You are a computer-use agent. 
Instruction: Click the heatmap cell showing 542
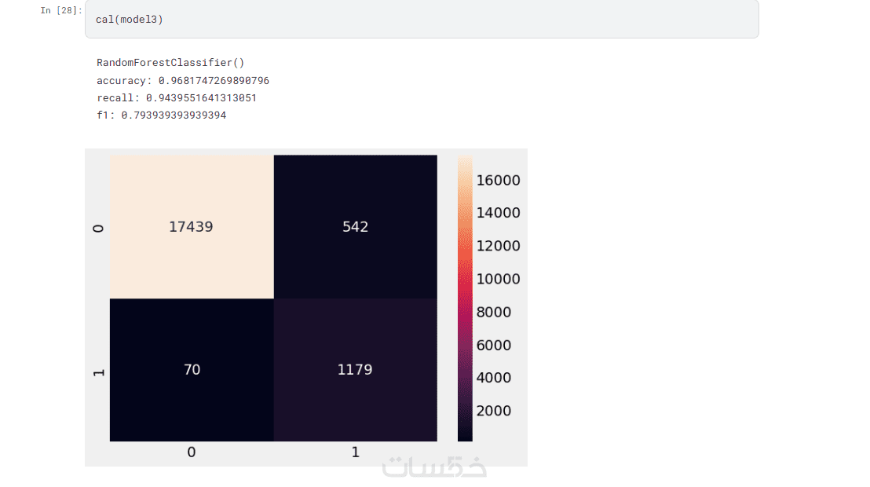(x=355, y=226)
